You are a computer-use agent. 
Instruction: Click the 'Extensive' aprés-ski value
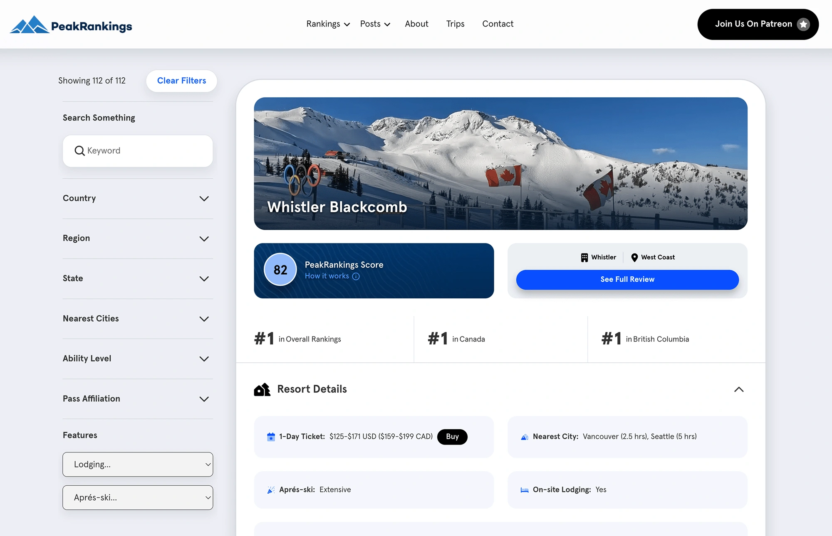(335, 490)
